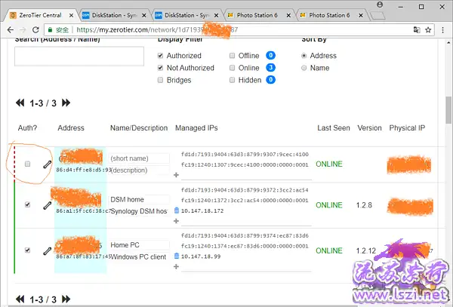Switch to the second Photo Station 6 tab
453x307 pixels.
(329, 15)
